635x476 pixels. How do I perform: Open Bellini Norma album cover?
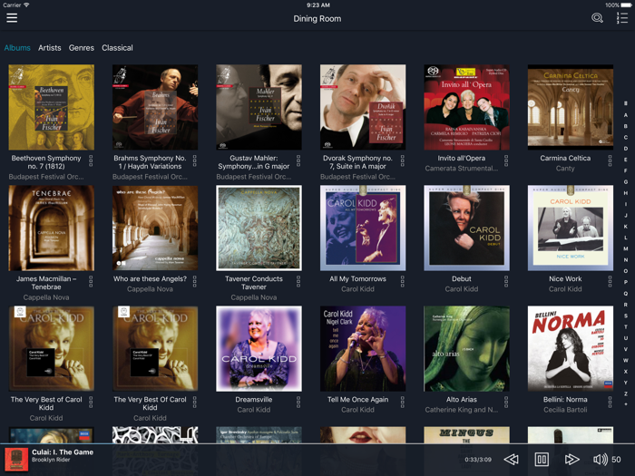coord(571,348)
